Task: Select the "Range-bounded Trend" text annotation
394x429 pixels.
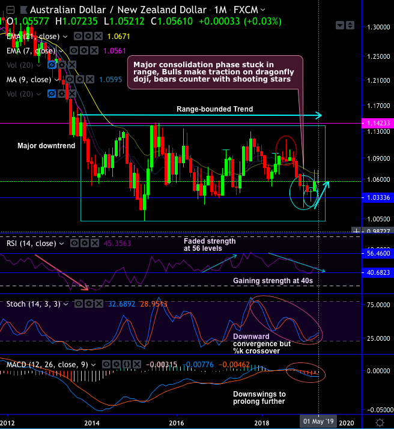Action: [x=214, y=109]
